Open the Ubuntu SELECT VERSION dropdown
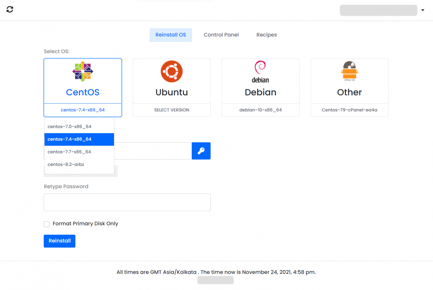The image size is (433, 290). pos(171,110)
